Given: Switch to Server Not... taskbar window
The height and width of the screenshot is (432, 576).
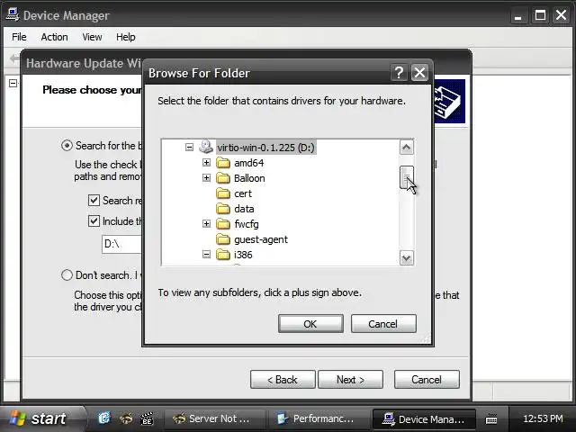Looking at the screenshot, I should (x=214, y=418).
